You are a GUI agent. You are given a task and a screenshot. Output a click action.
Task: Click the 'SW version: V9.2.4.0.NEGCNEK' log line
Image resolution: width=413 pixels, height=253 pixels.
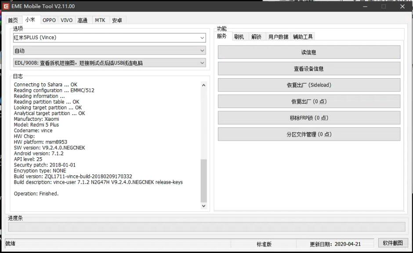(x=50, y=148)
